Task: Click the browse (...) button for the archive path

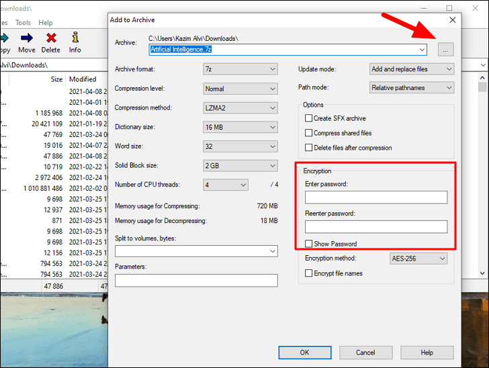Action: [445, 50]
